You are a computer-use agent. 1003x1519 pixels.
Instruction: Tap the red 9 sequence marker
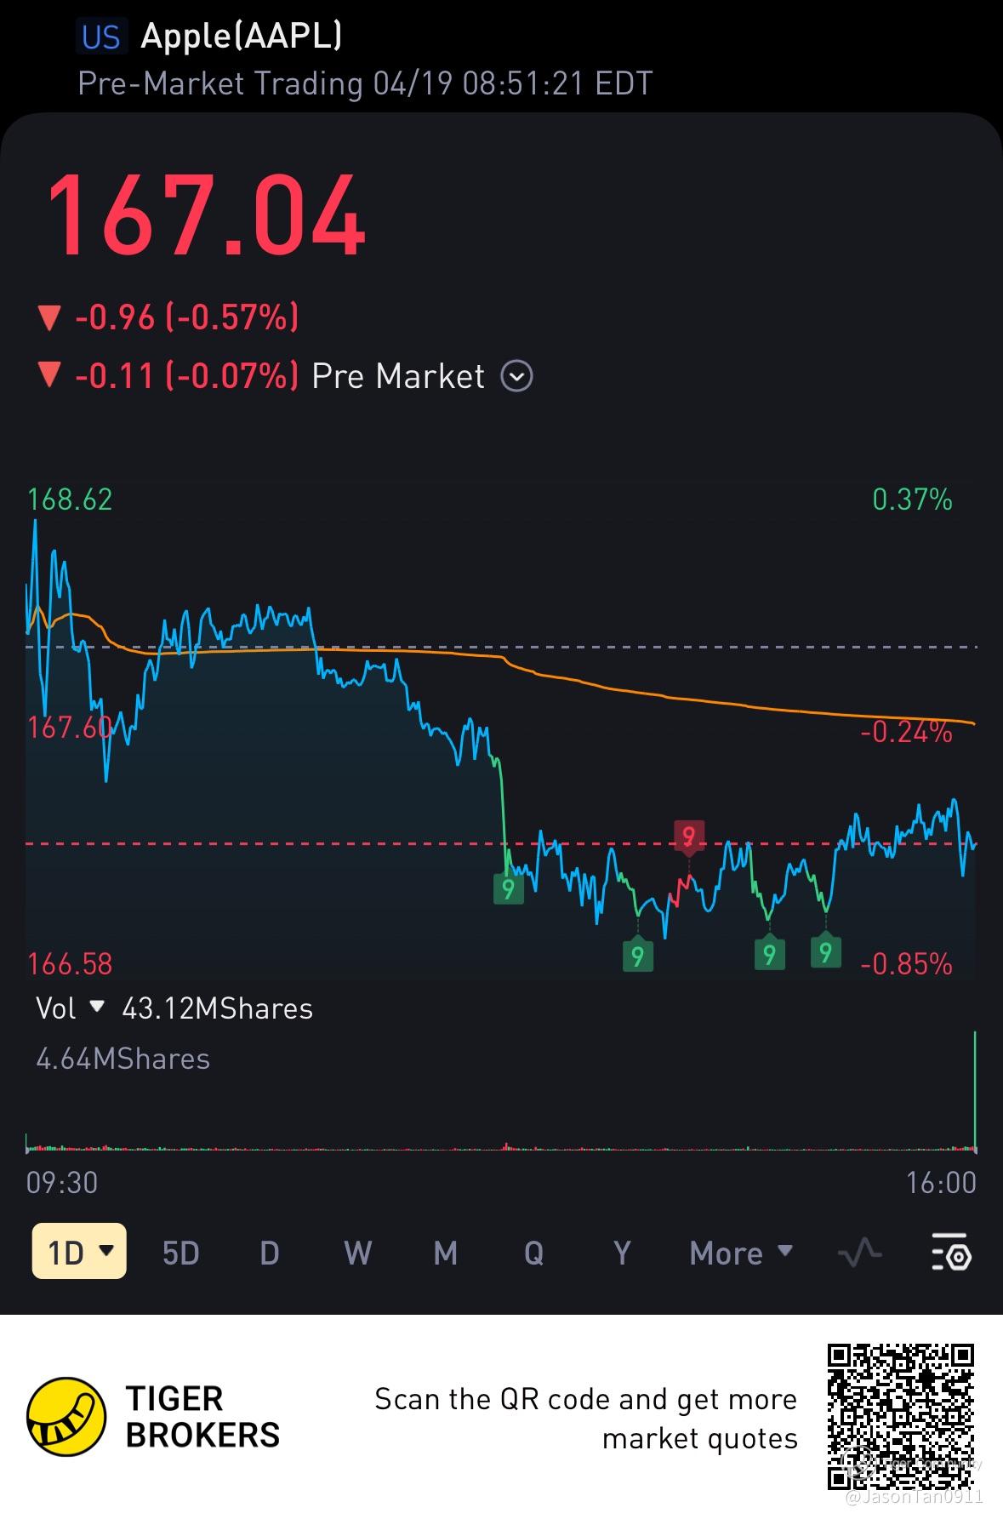[689, 836]
